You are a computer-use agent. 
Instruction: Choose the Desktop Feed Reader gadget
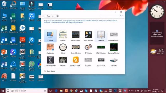click(x=75, y=61)
